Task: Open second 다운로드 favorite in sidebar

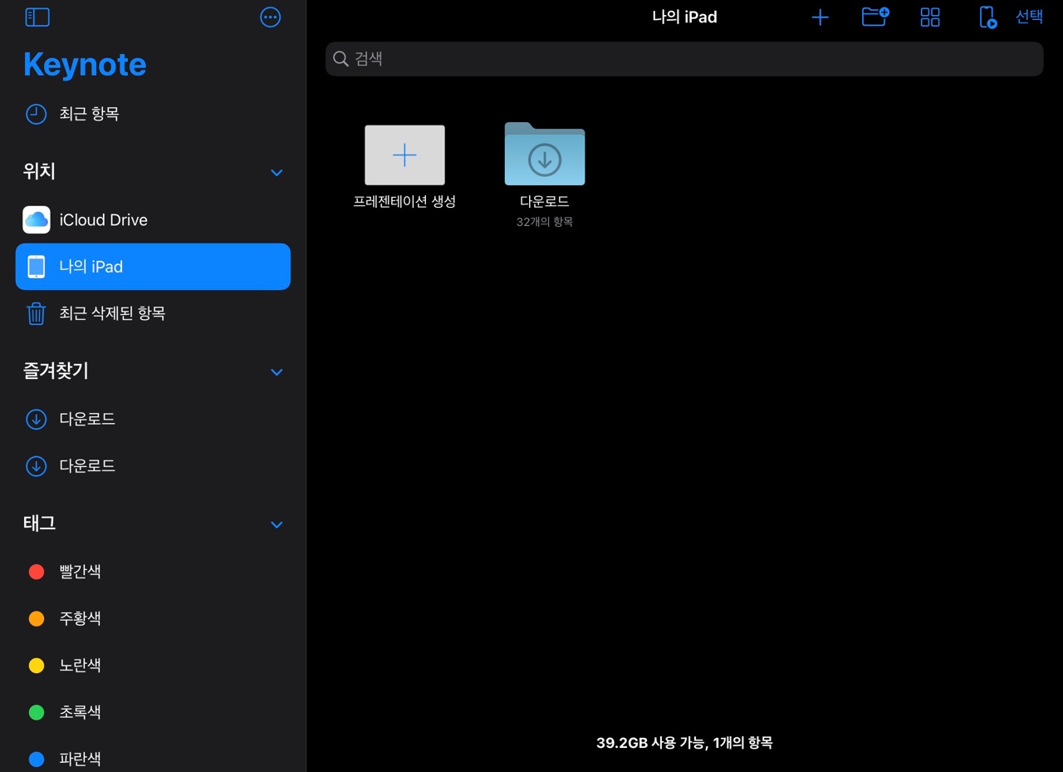Action: coord(153,466)
